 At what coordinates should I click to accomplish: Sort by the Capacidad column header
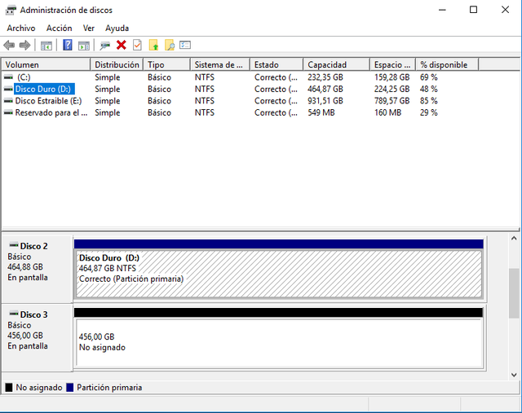(x=337, y=64)
